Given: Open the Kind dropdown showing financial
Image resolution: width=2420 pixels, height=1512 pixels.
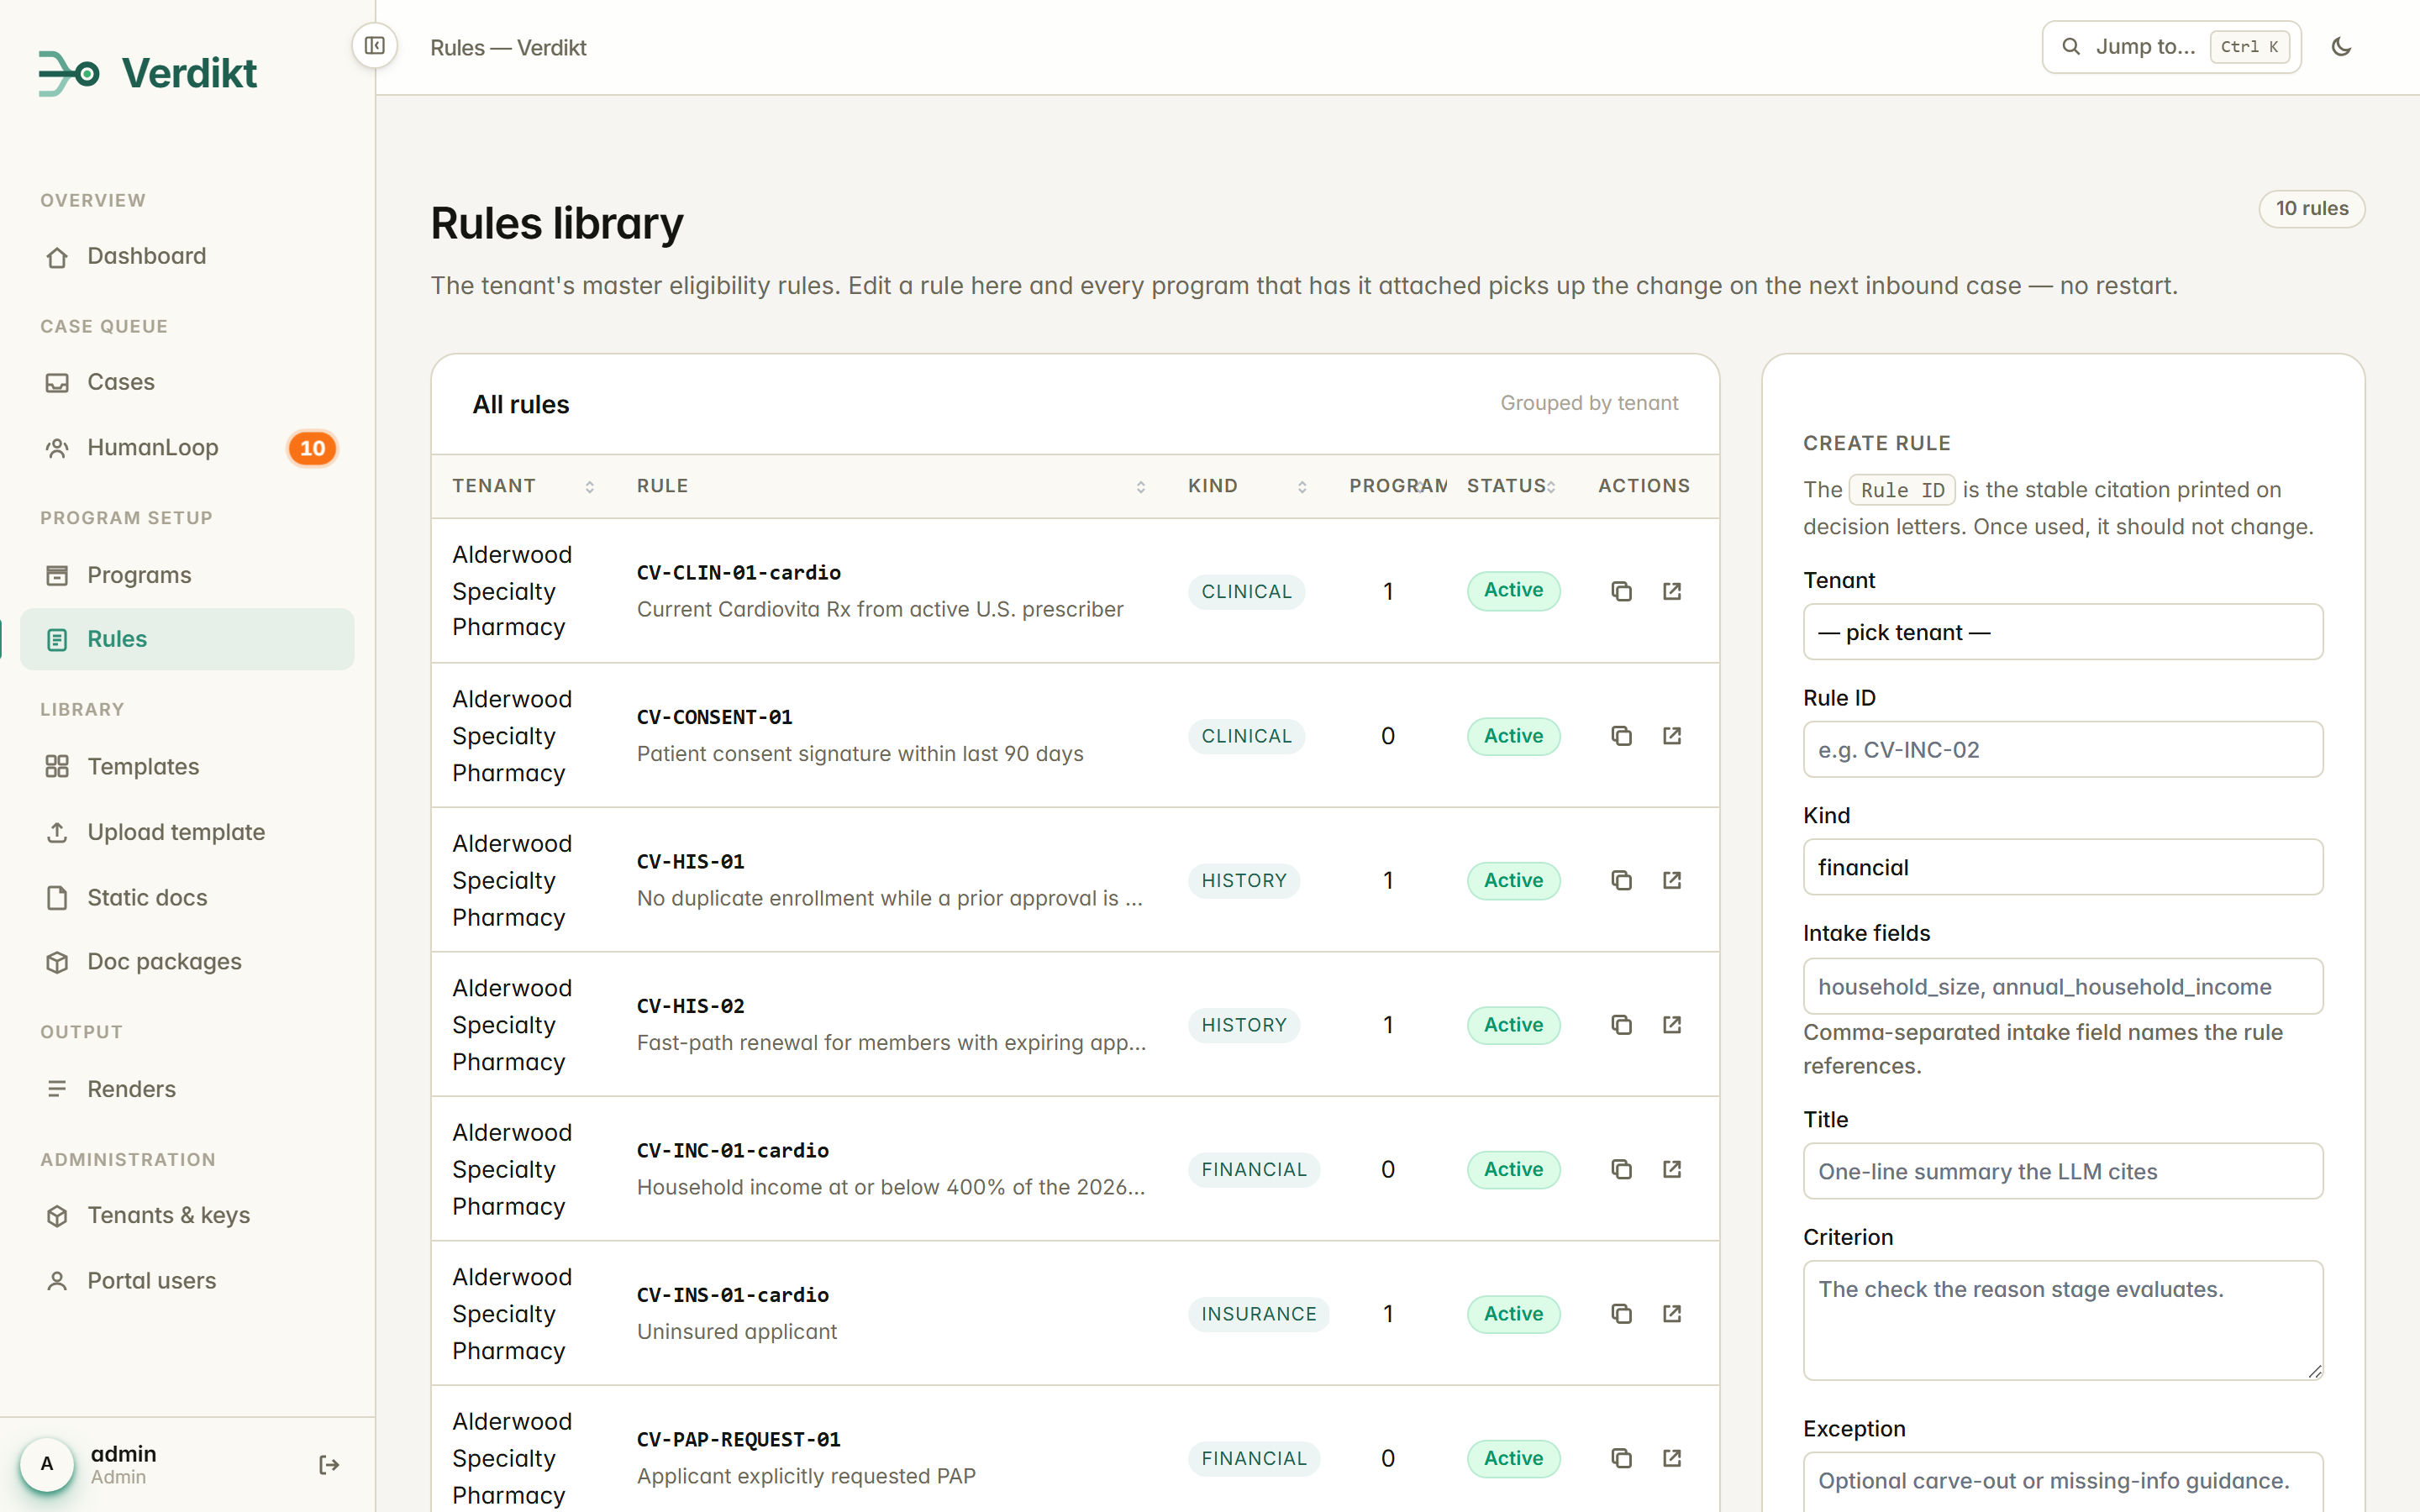Looking at the screenshot, I should (x=2062, y=867).
